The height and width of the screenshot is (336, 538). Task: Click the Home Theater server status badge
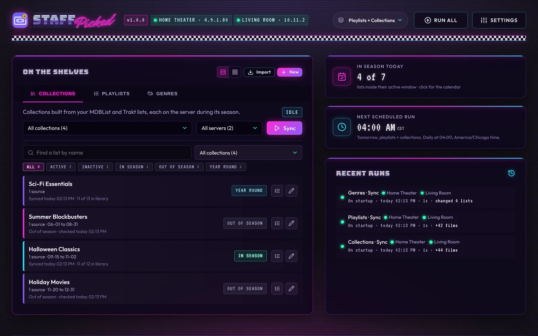point(191,20)
